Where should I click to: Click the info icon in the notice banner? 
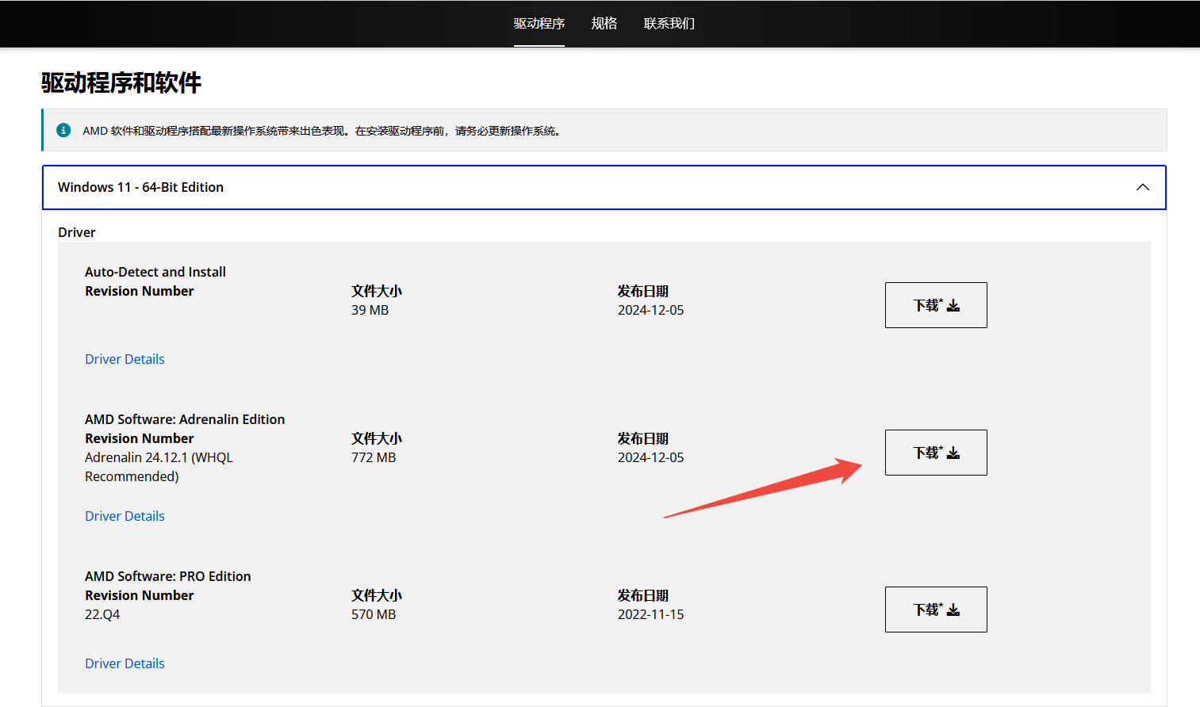pos(63,130)
